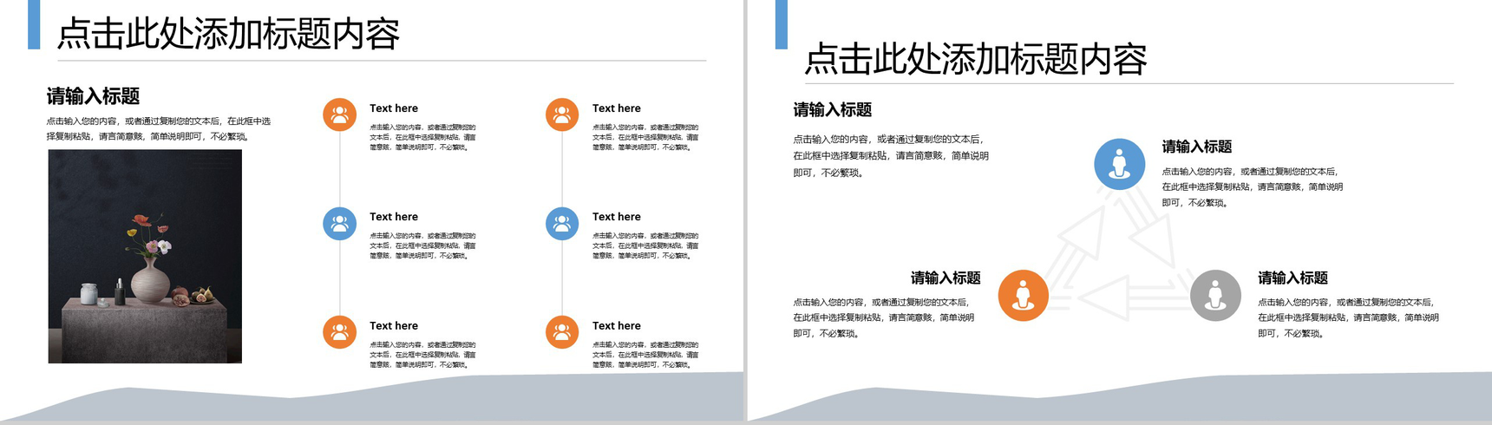Click the left slide's title 点击此处添加标题内容

point(228,34)
